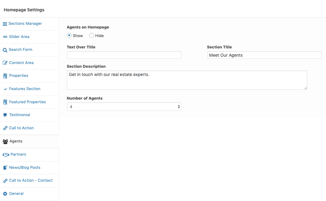Click the Partners handshake icon
The image size is (326, 201).
[x=6, y=155]
